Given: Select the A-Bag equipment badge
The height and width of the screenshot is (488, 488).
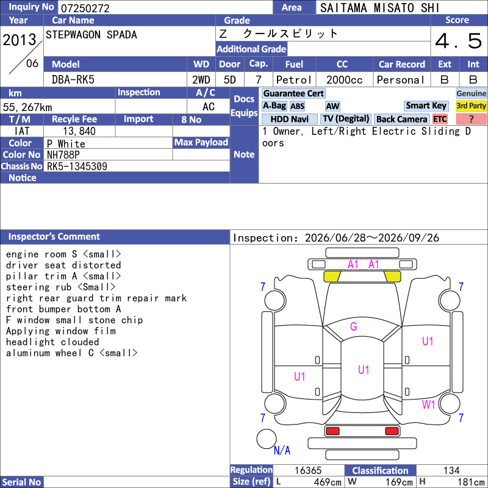Looking at the screenshot, I should (x=274, y=106).
